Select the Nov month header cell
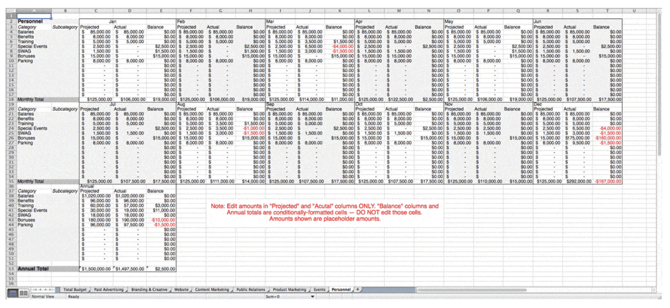 [458, 104]
